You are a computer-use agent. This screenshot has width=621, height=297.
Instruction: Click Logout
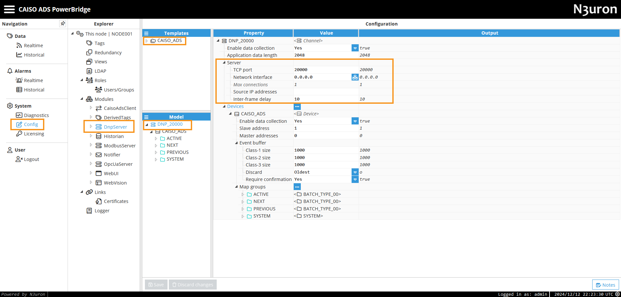[x=27, y=159]
